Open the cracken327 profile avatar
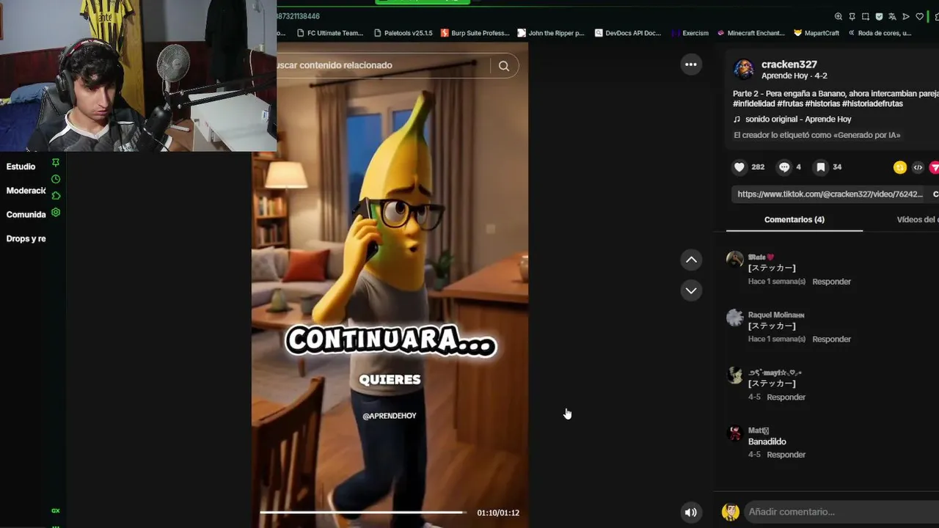Image resolution: width=939 pixels, height=528 pixels. [x=744, y=69]
